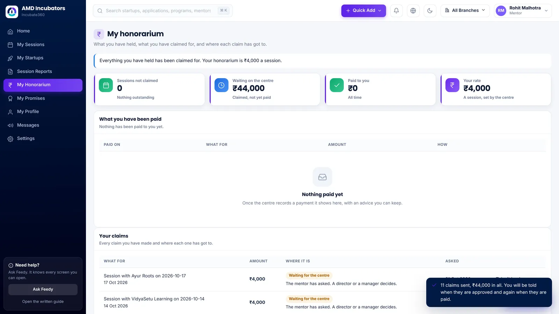Open the language globe icon
Viewport: 559px width, 314px height.
click(x=413, y=10)
